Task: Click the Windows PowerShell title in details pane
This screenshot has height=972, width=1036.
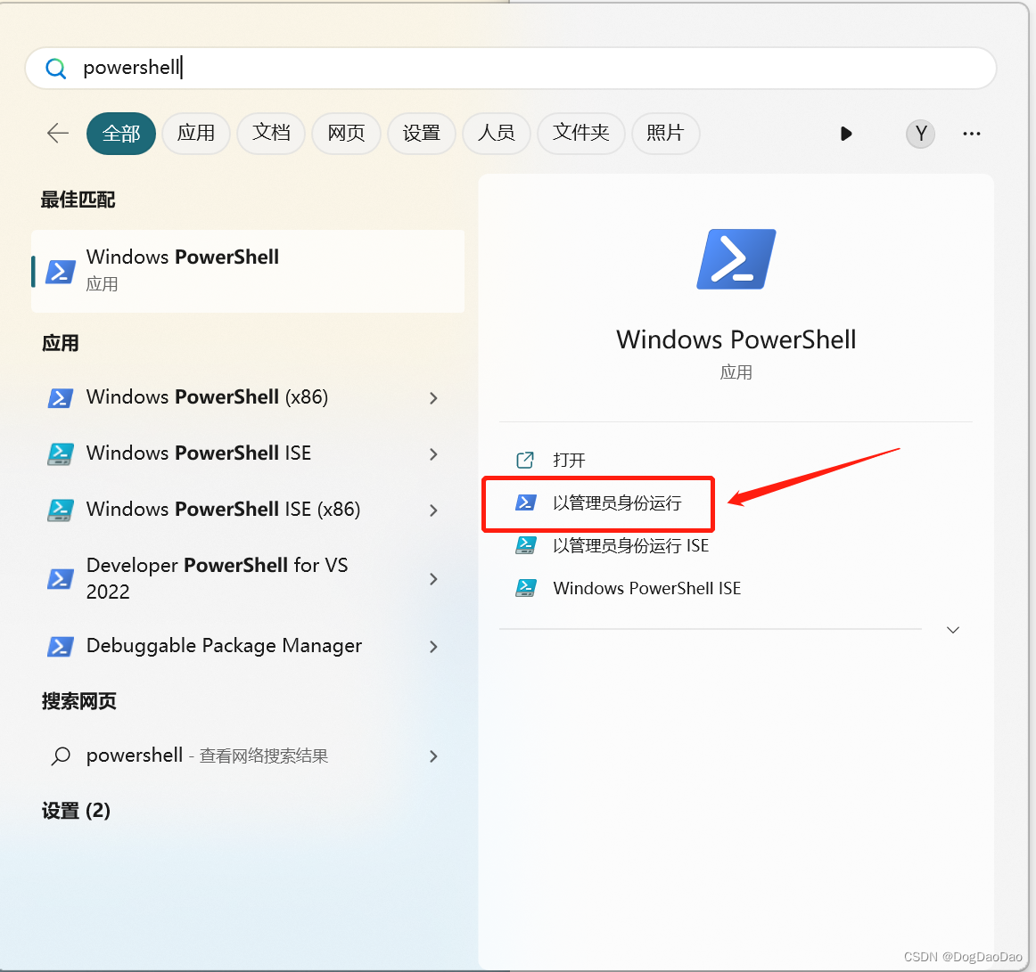Action: click(736, 340)
